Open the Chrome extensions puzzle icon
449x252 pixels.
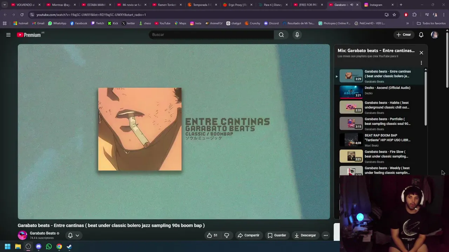[415, 15]
